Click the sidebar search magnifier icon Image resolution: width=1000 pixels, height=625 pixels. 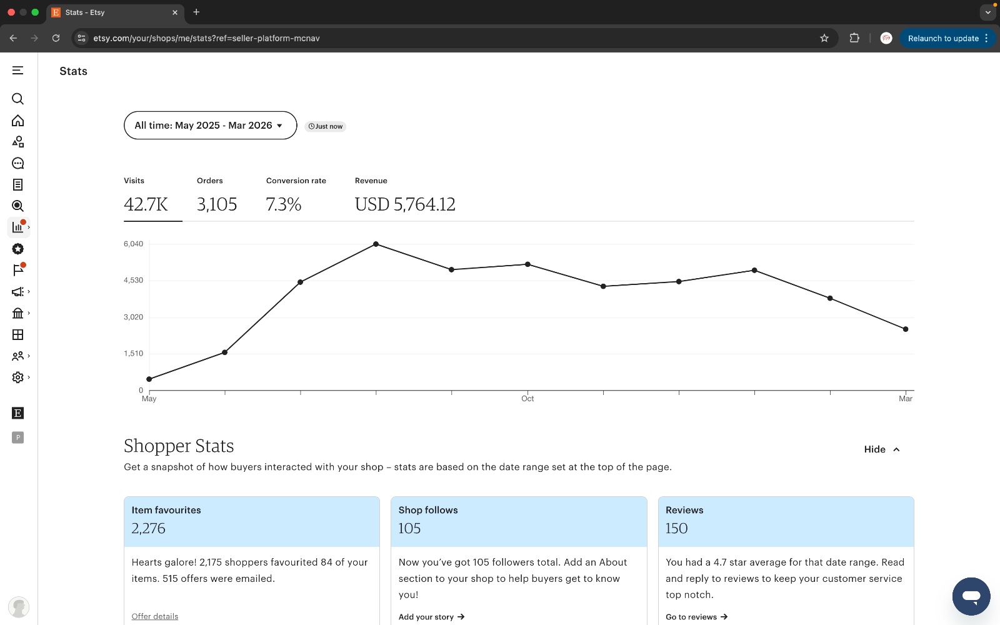[x=18, y=99]
